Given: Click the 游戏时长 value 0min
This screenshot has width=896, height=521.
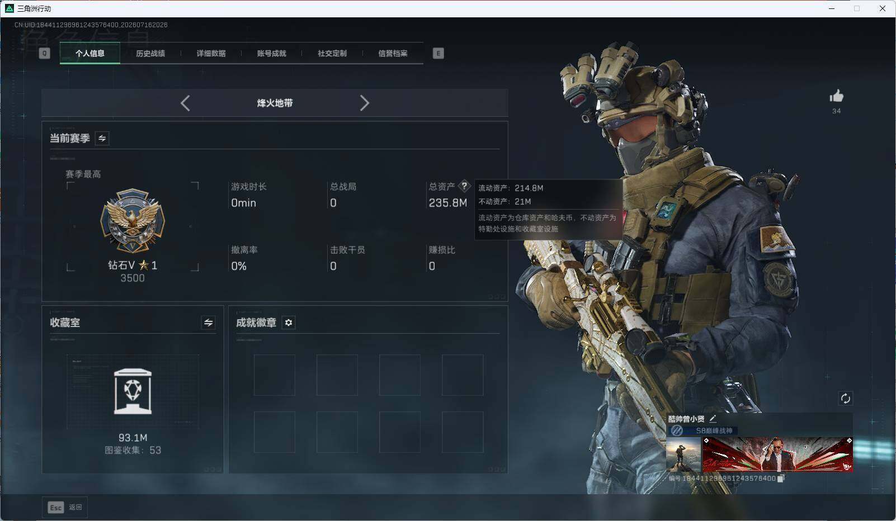Looking at the screenshot, I should [x=243, y=203].
